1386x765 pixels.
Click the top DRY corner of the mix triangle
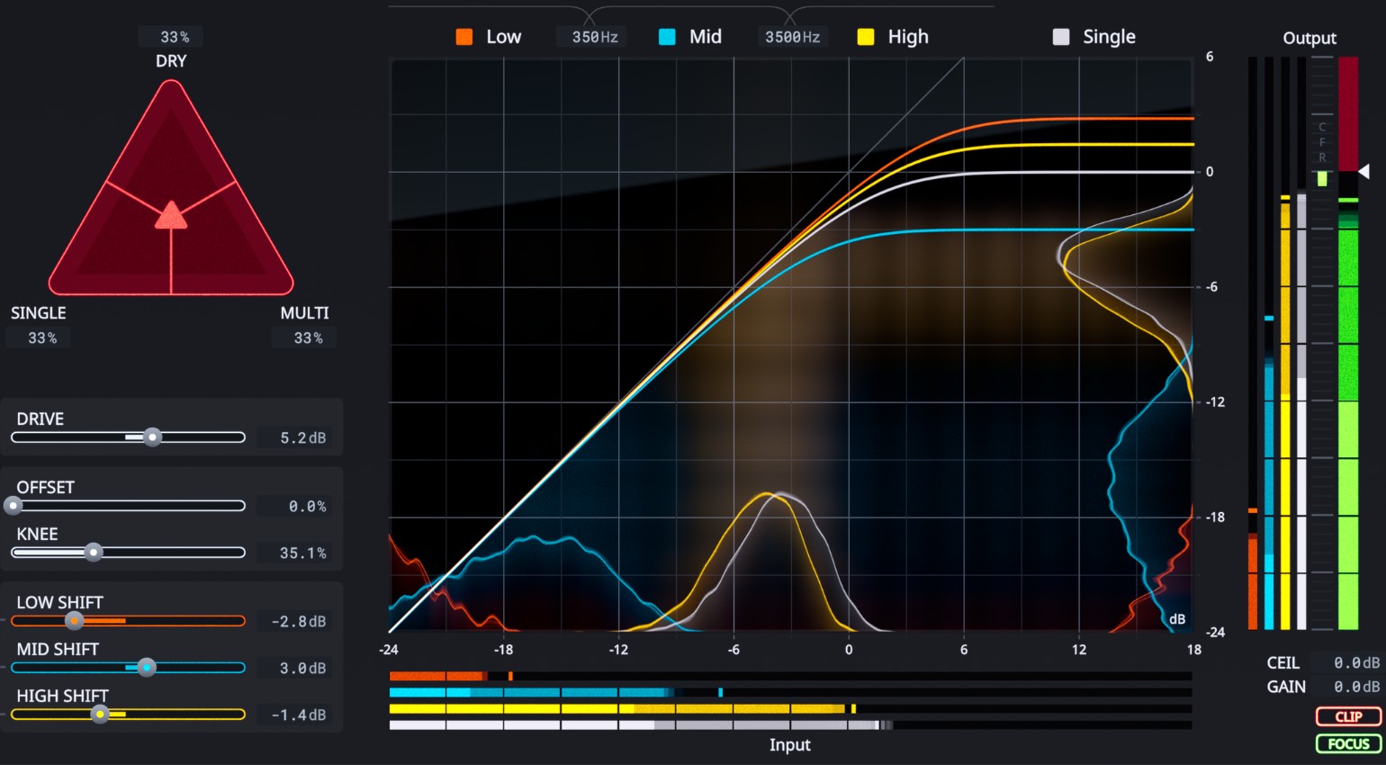point(171,87)
